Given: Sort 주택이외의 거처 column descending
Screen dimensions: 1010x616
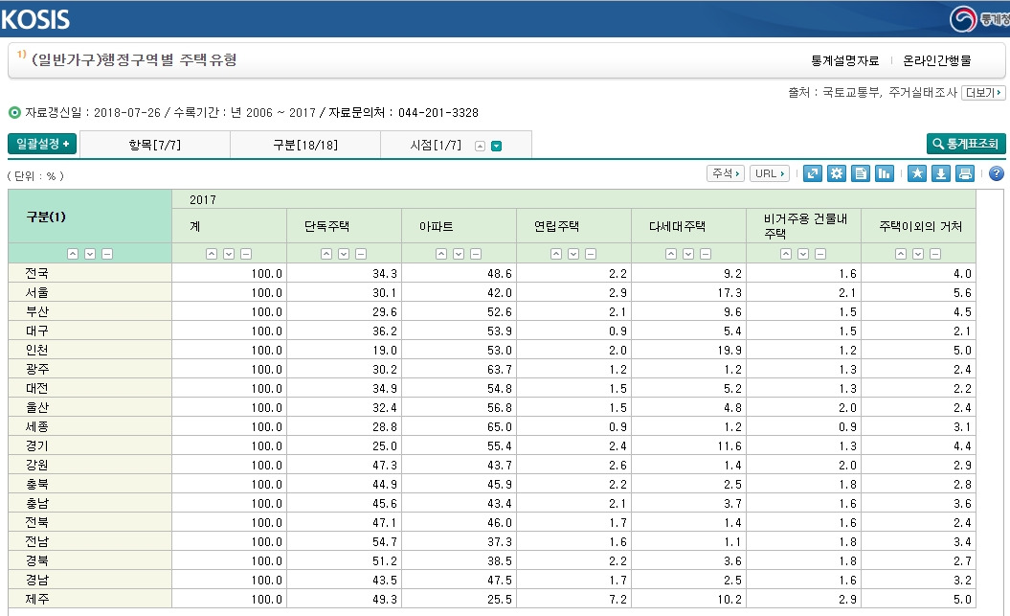Looking at the screenshot, I should (918, 254).
